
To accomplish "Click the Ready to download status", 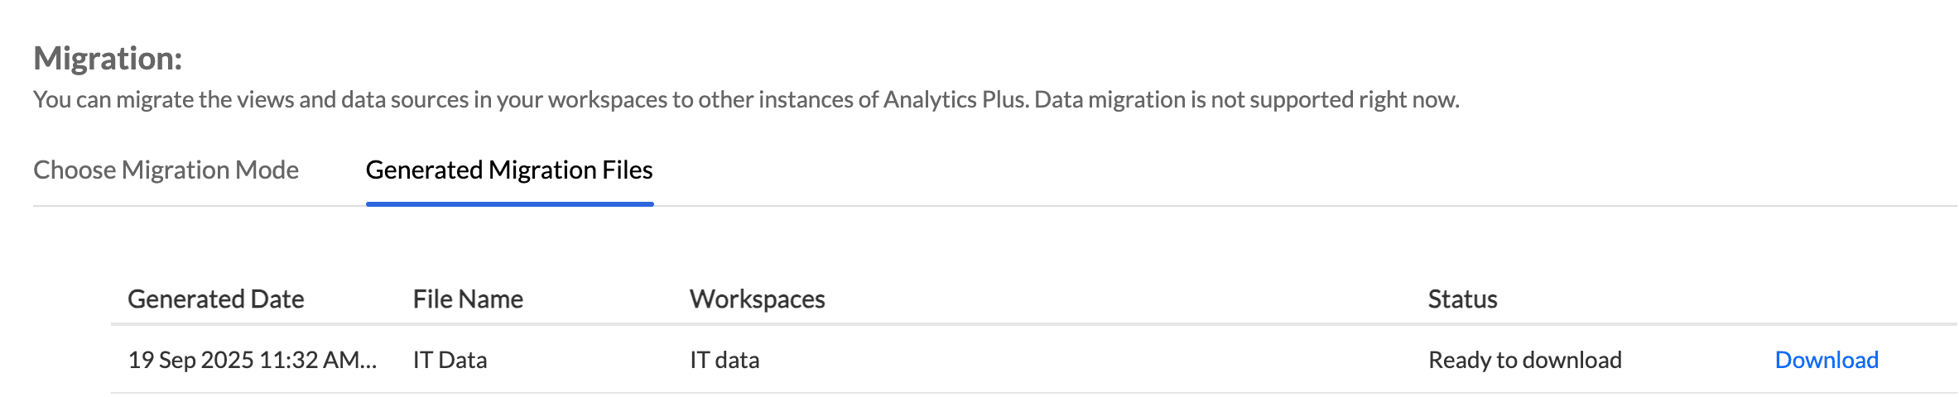I will pyautogui.click(x=1524, y=360).
